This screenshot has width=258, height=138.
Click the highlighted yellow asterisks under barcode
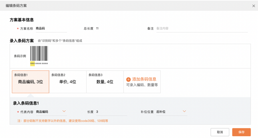32,64
